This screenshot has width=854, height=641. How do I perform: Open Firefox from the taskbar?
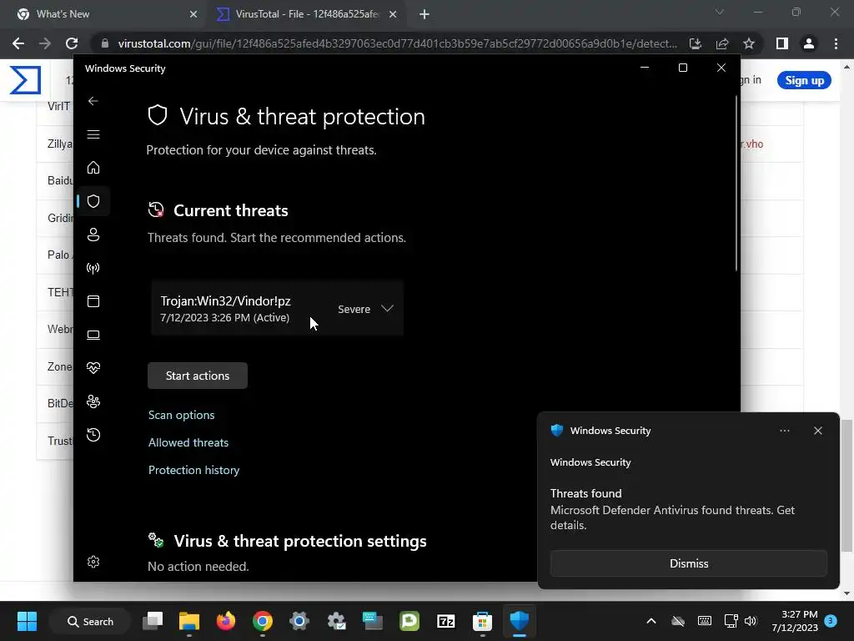pos(225,621)
